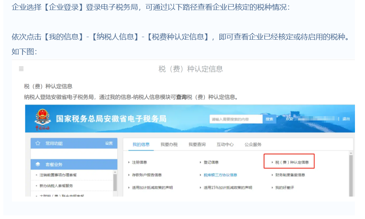Open 税库银三方协议信息 link
Screen dimensions: 365x219
click(220, 175)
